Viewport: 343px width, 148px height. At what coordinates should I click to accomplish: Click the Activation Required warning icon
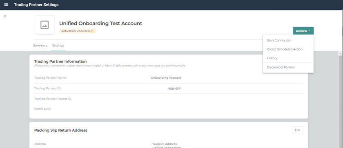coord(92,31)
